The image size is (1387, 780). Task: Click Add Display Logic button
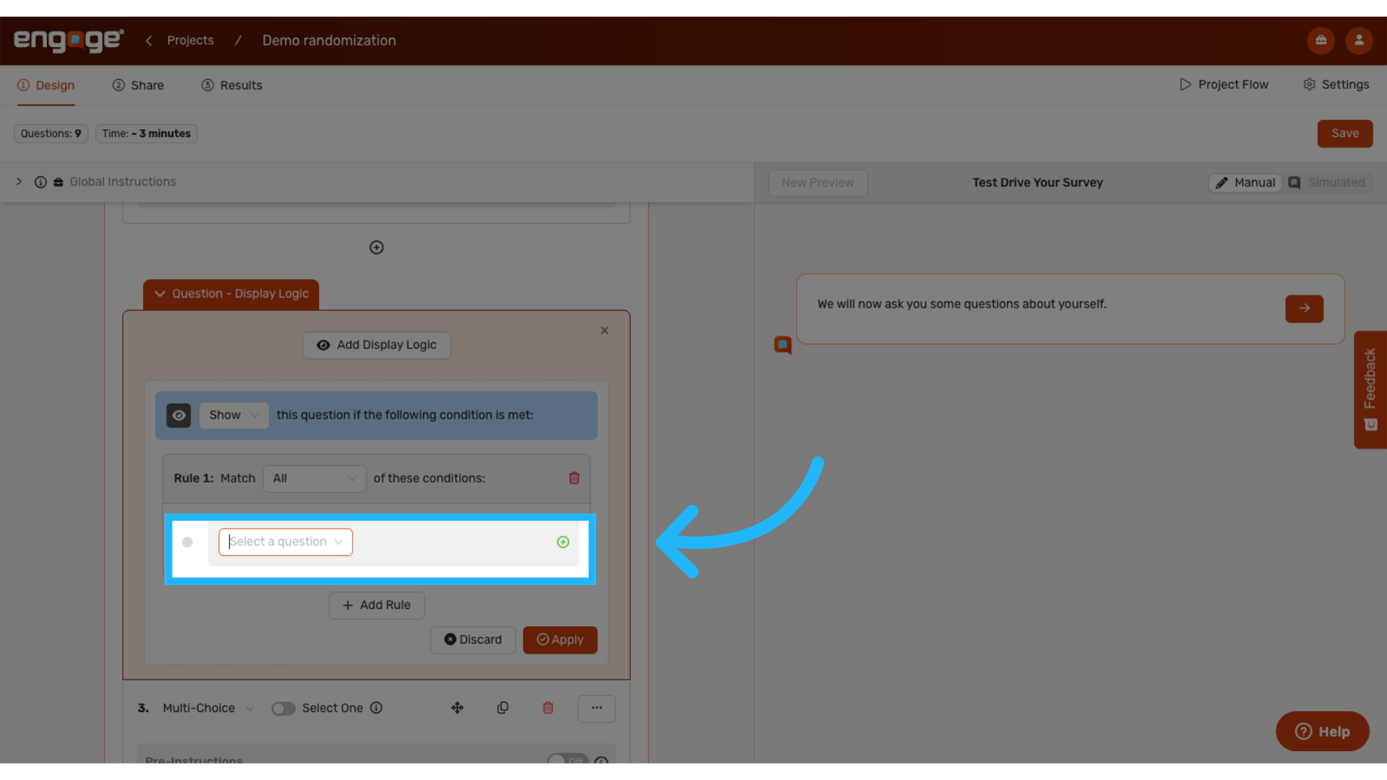(376, 345)
